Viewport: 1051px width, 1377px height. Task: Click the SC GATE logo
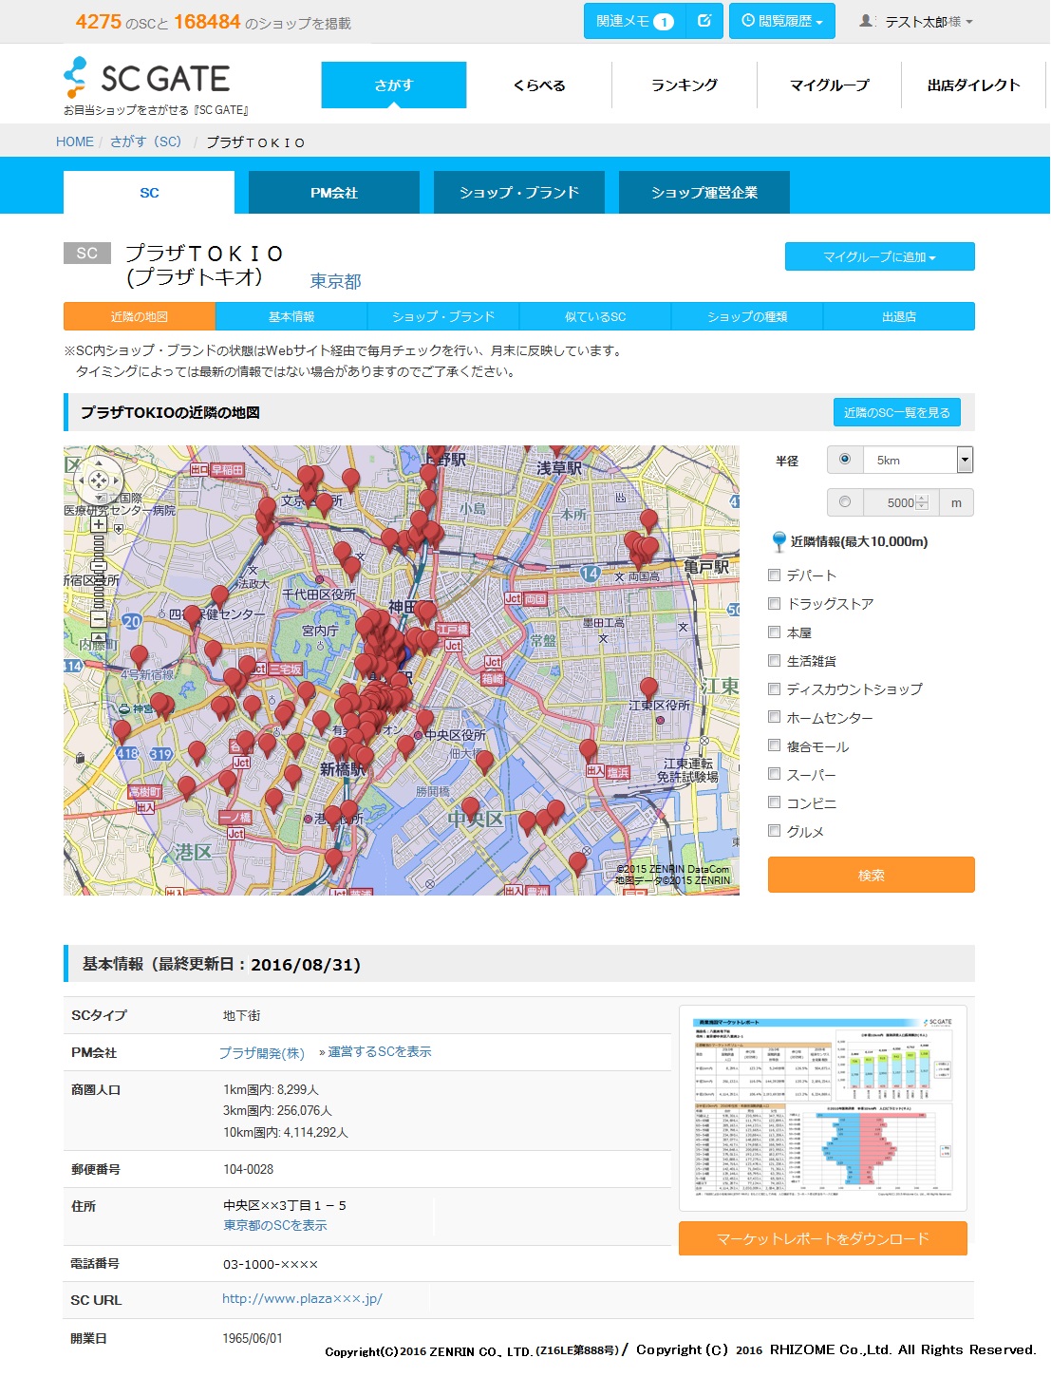[x=148, y=78]
